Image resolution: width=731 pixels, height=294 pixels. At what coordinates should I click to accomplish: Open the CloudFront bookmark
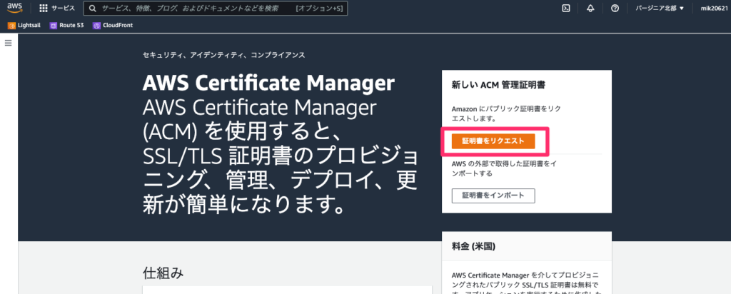coord(113,26)
